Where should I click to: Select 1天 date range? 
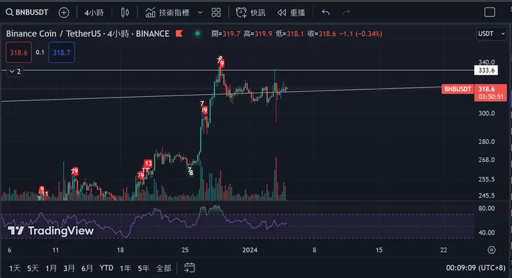[x=15, y=268]
